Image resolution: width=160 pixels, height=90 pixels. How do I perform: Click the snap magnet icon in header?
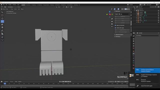point(67,7)
